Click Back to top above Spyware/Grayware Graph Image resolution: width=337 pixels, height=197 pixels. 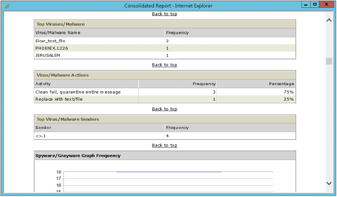[165, 145]
